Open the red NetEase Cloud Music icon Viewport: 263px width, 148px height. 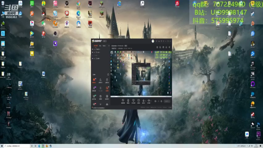177,3
